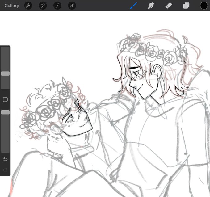Select the Brush tool
The image size is (210, 197).
[x=133, y=6]
